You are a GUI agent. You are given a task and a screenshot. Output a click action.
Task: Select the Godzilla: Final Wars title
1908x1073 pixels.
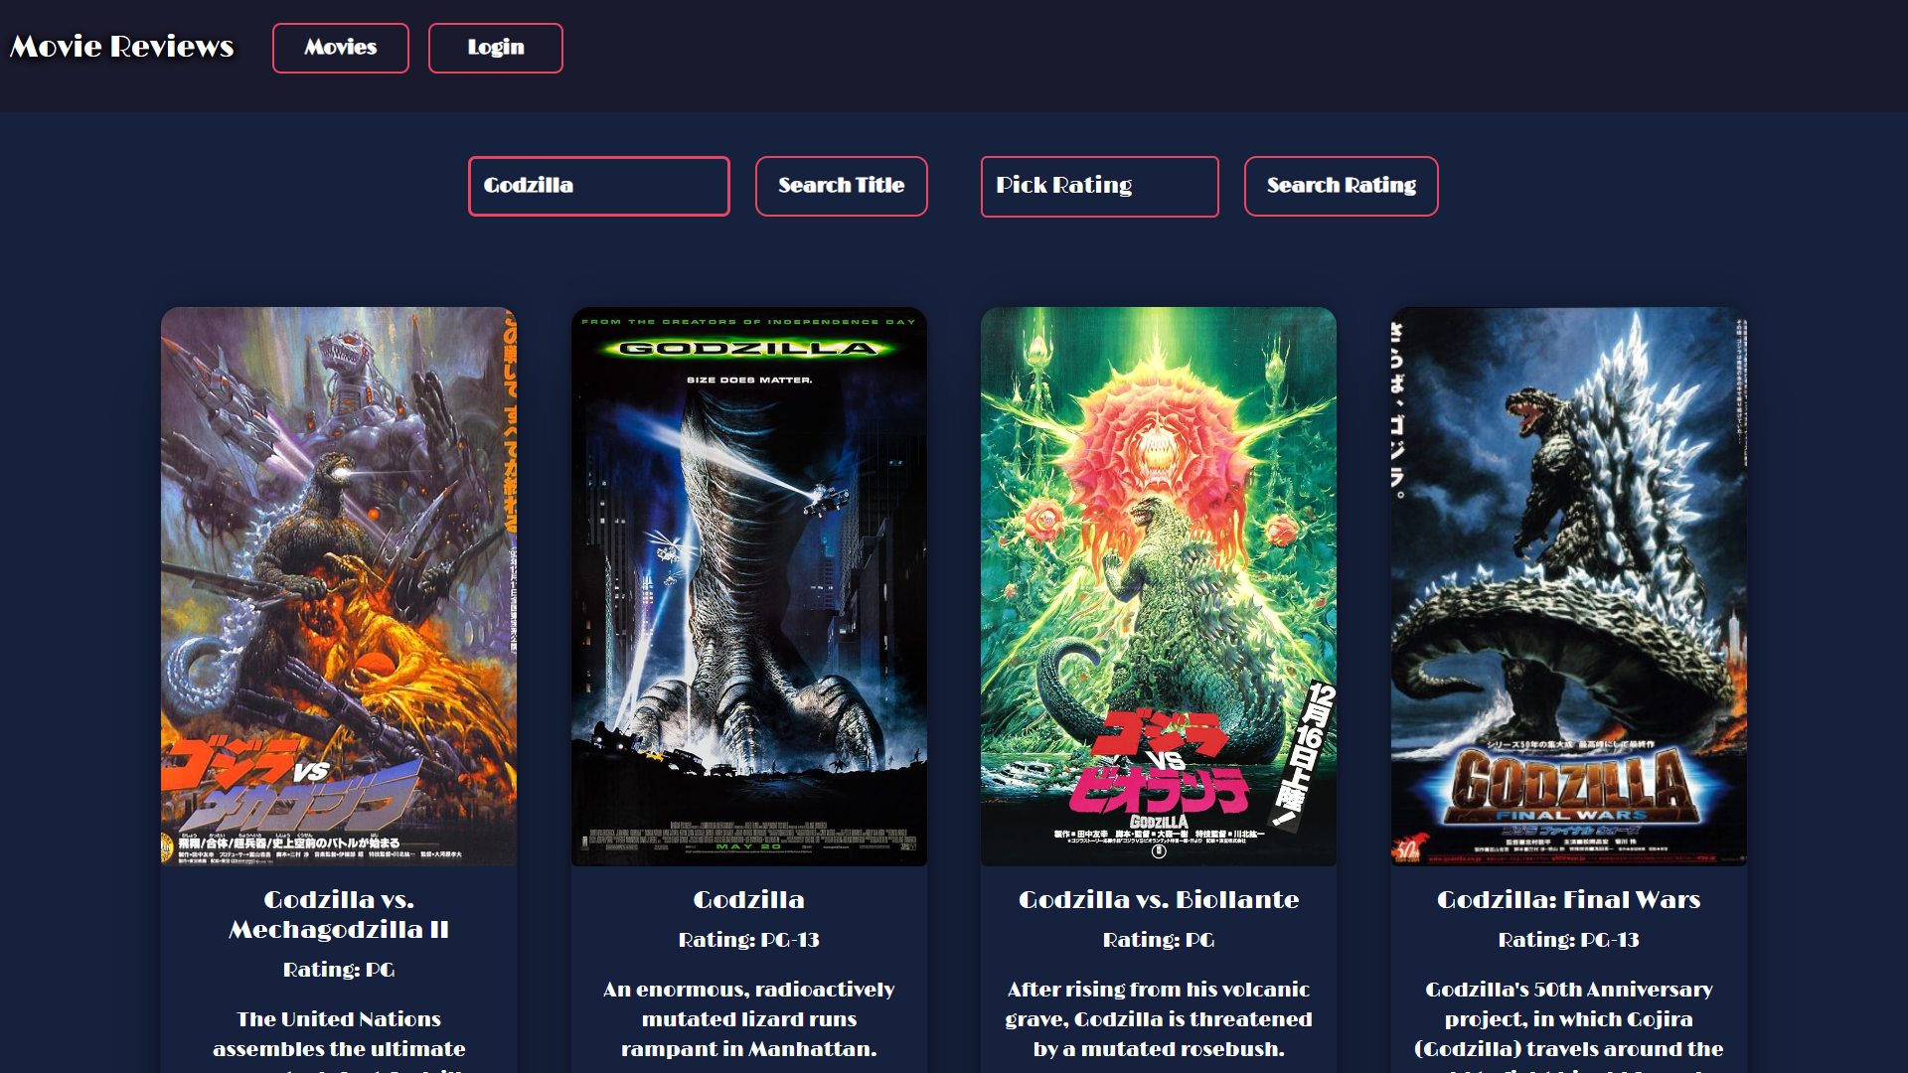tap(1568, 899)
